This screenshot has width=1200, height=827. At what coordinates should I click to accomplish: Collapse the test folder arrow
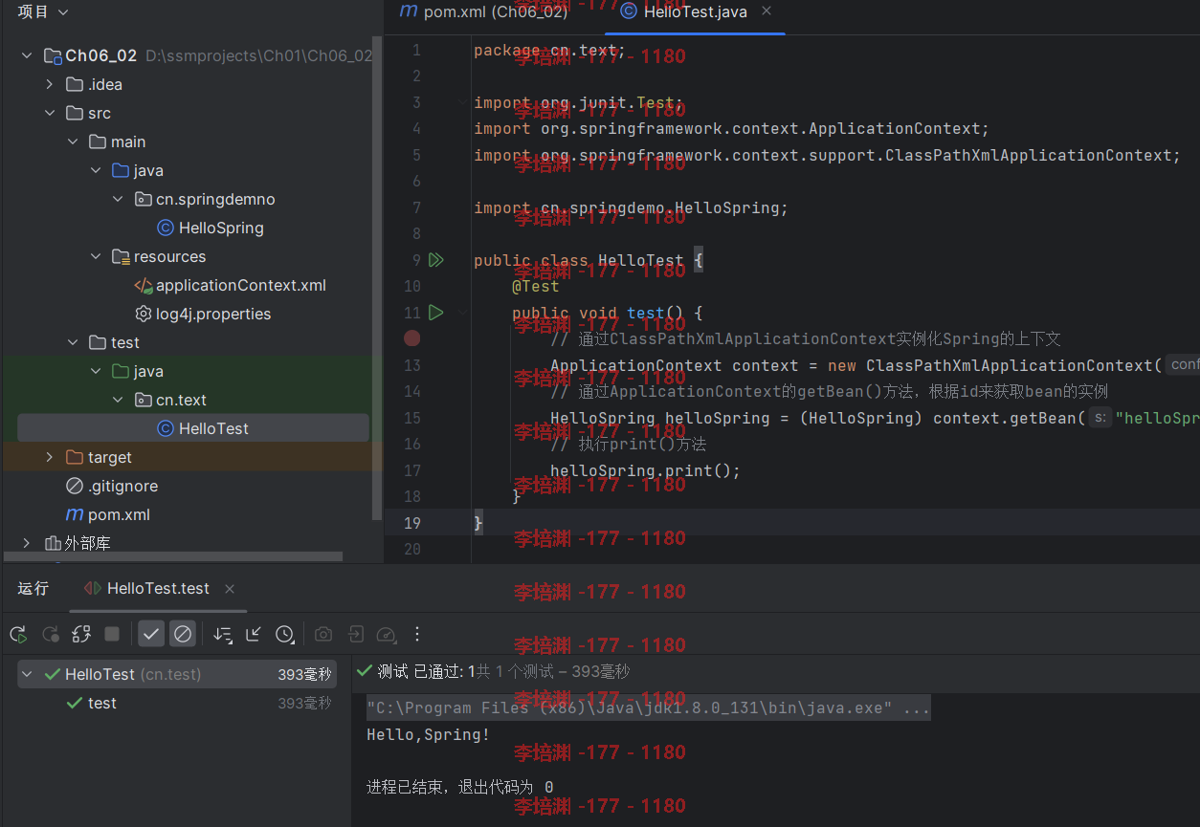coord(73,342)
